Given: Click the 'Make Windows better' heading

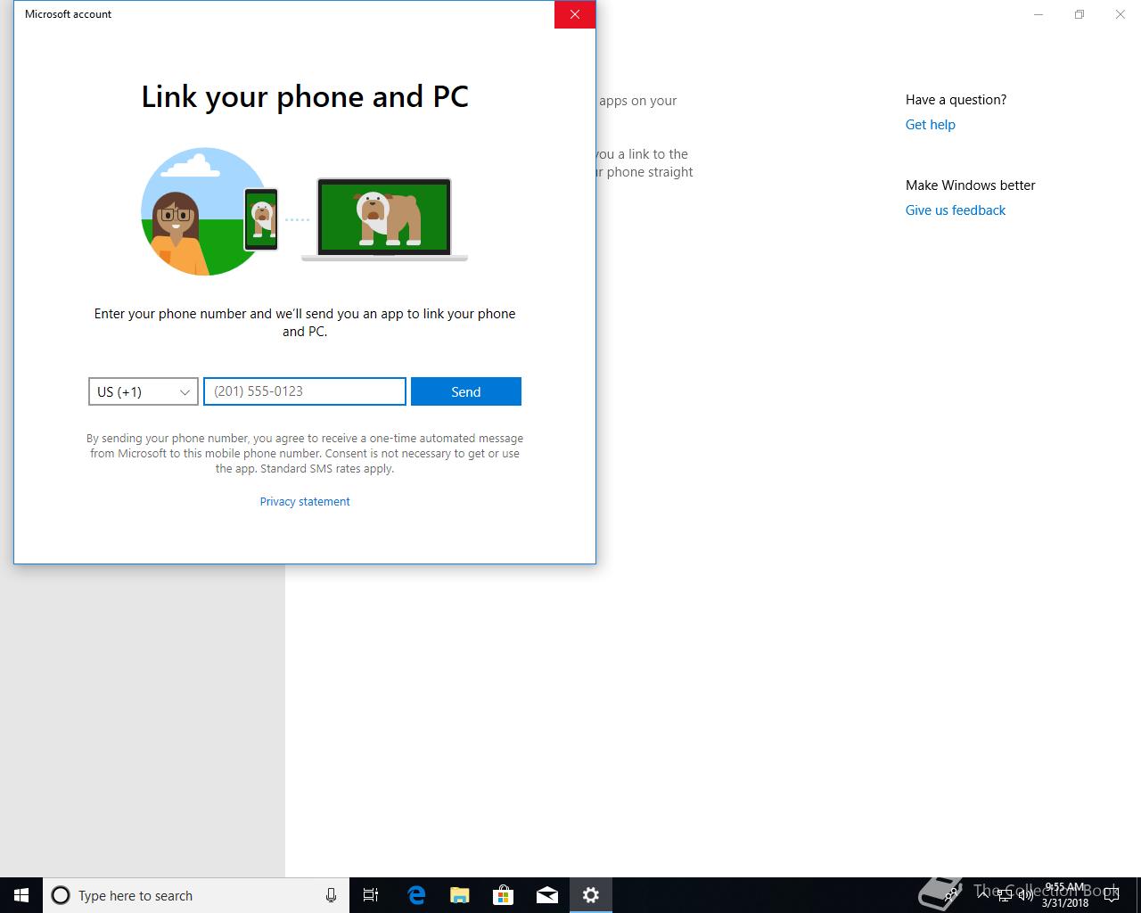Looking at the screenshot, I should click(971, 185).
